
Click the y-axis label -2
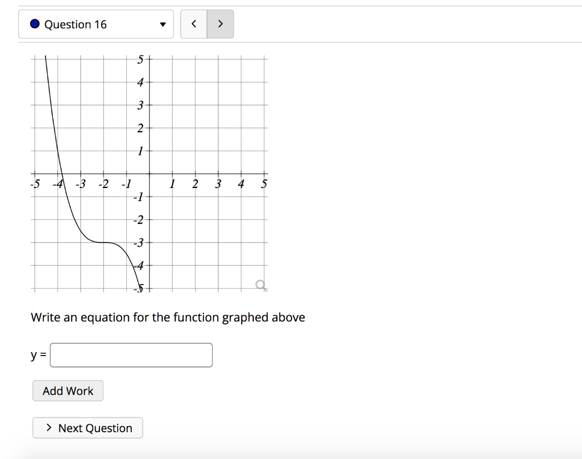[x=139, y=220]
